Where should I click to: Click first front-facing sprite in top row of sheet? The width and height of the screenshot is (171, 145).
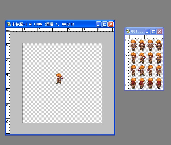tap(133, 46)
